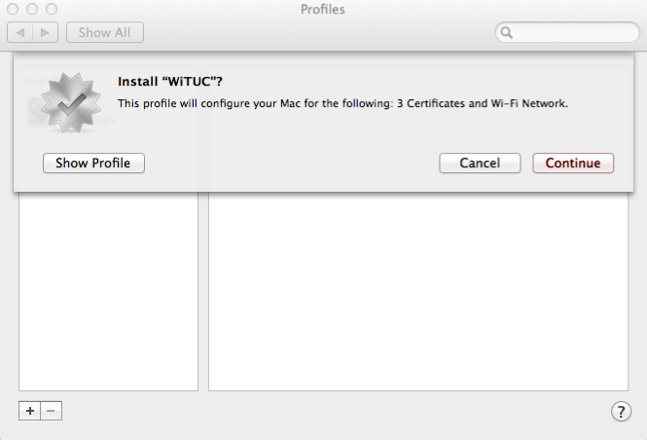Minimize the Profiles window

pos(32,9)
